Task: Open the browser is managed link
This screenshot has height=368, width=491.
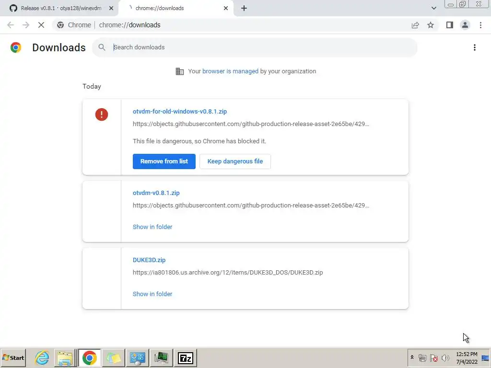Action: click(x=230, y=71)
